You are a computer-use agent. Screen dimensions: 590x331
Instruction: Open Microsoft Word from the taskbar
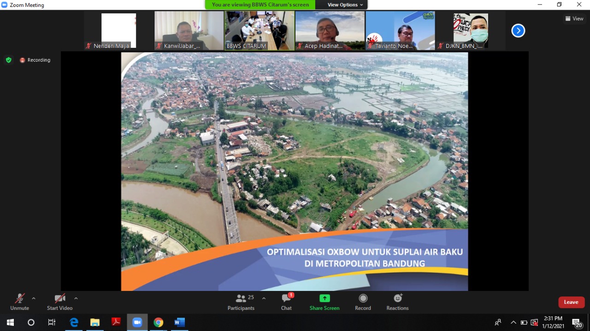click(x=179, y=322)
